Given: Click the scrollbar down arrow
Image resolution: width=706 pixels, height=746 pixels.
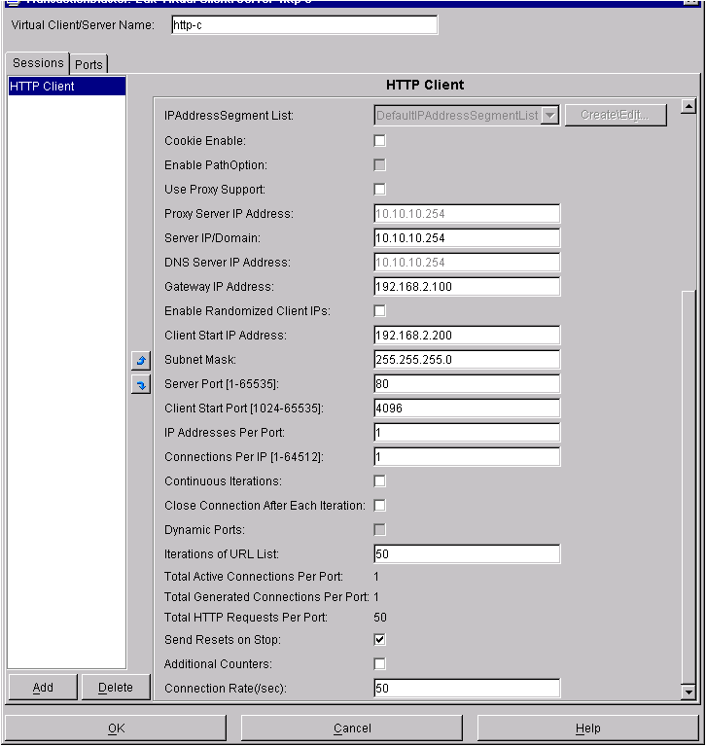Looking at the screenshot, I should click(x=688, y=692).
